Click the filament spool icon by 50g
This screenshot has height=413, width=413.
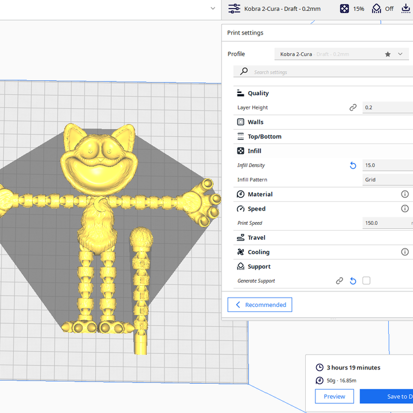tap(320, 380)
